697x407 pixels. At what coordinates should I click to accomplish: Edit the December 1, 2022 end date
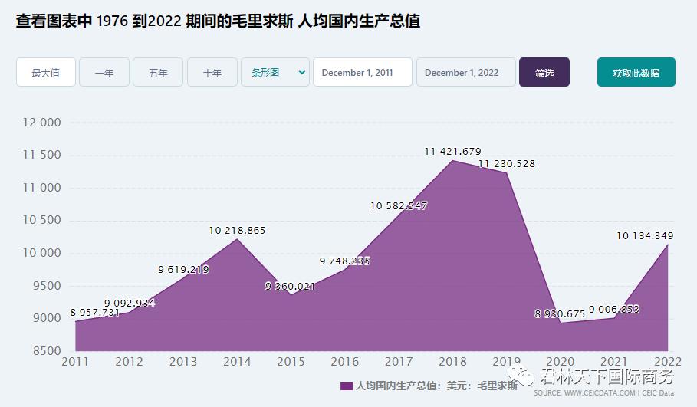tap(465, 73)
